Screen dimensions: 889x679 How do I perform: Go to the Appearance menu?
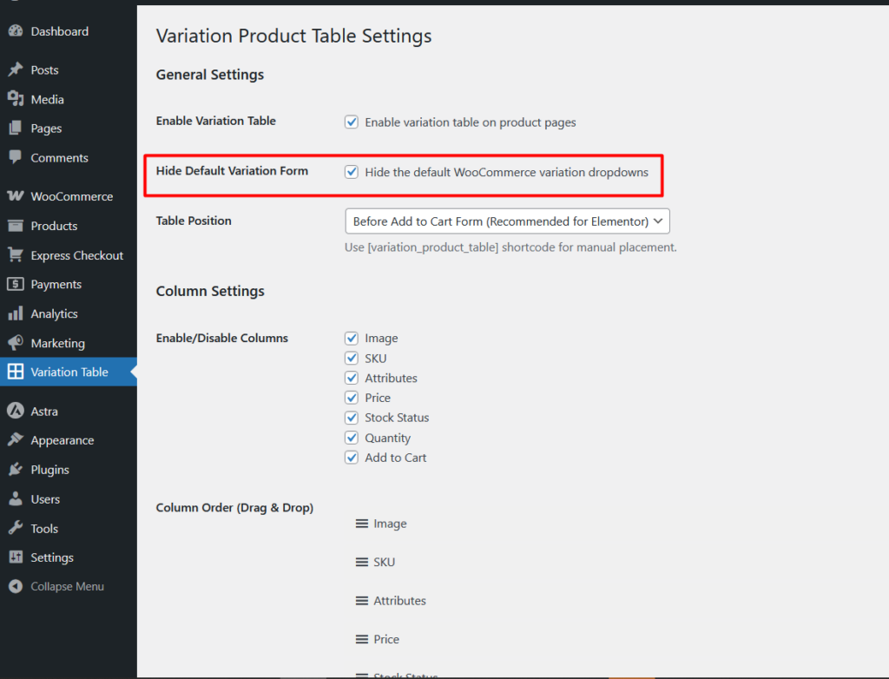point(62,440)
